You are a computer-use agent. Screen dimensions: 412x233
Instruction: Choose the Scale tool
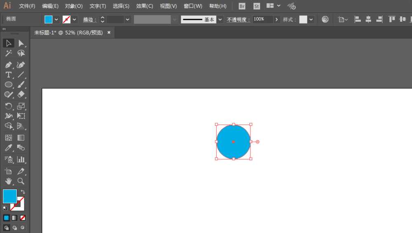click(21, 106)
